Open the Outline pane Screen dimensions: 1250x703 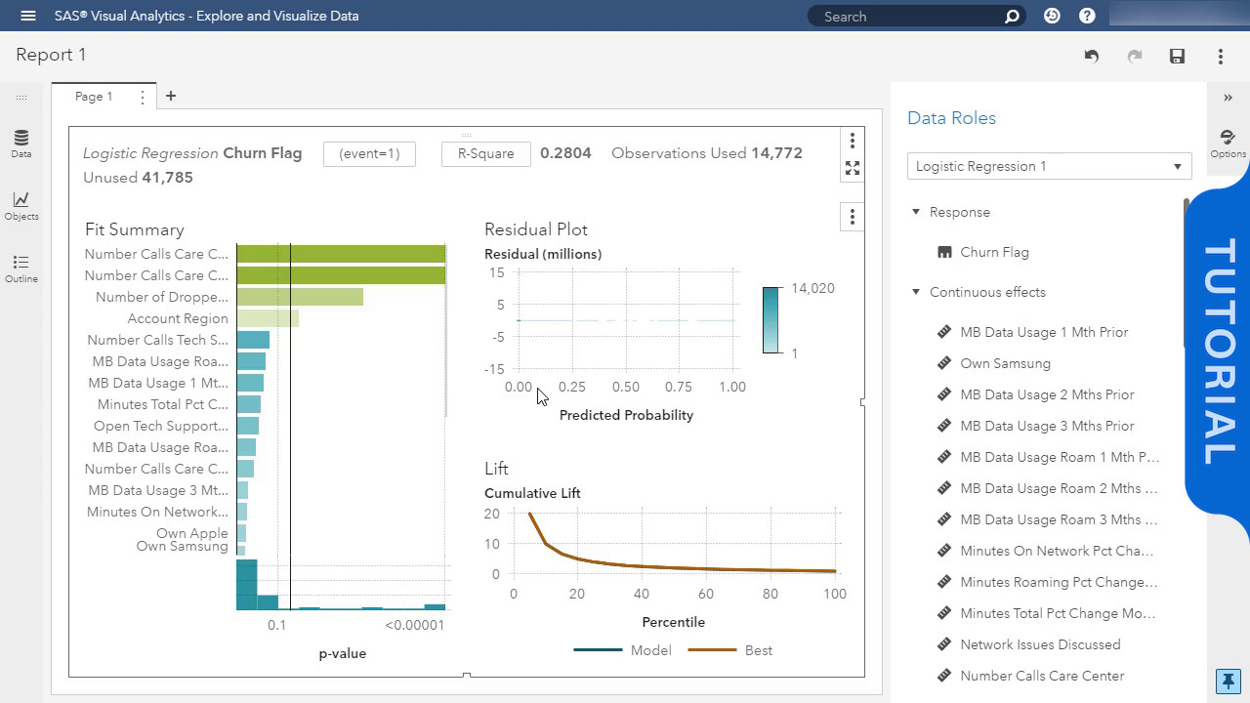[21, 269]
